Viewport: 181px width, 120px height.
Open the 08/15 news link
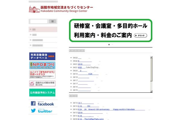coord(84,90)
